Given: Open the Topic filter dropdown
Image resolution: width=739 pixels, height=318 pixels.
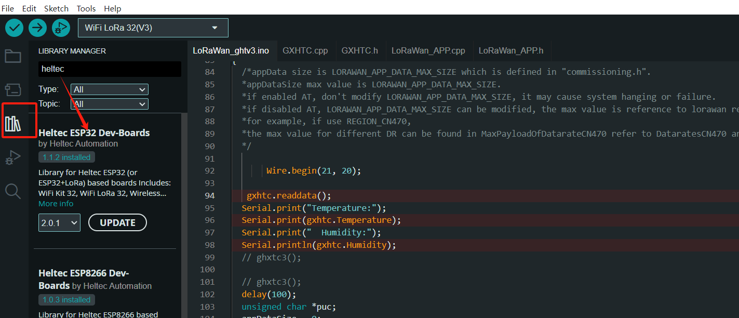Looking at the screenshot, I should click(x=109, y=104).
